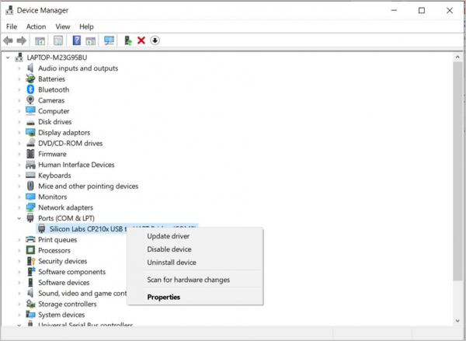Image resolution: width=466 pixels, height=341 pixels.
Task: Select the Display adaptors label
Action: coord(64,133)
